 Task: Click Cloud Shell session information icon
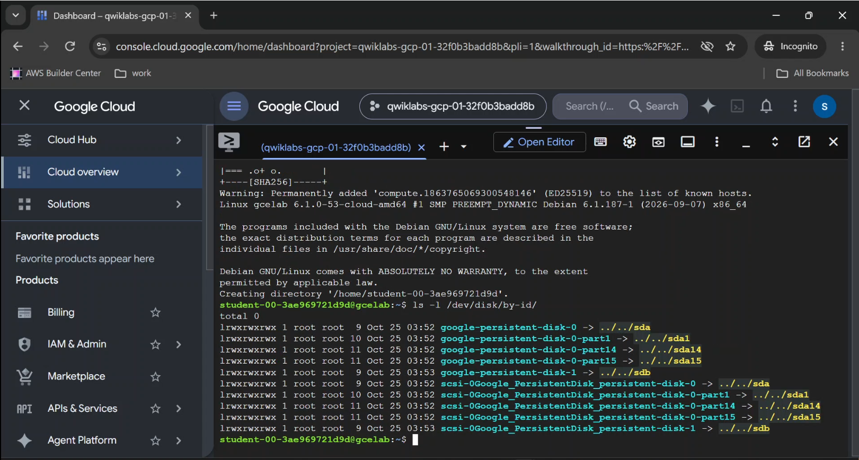688,141
